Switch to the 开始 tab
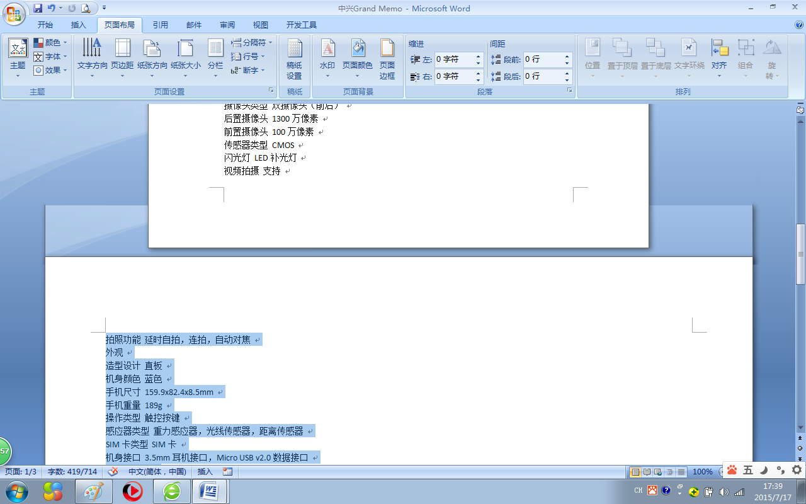806x504 pixels. 45,25
